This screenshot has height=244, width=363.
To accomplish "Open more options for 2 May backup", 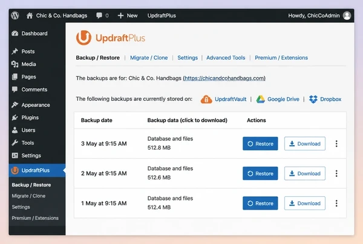I will pyautogui.click(x=336, y=173).
